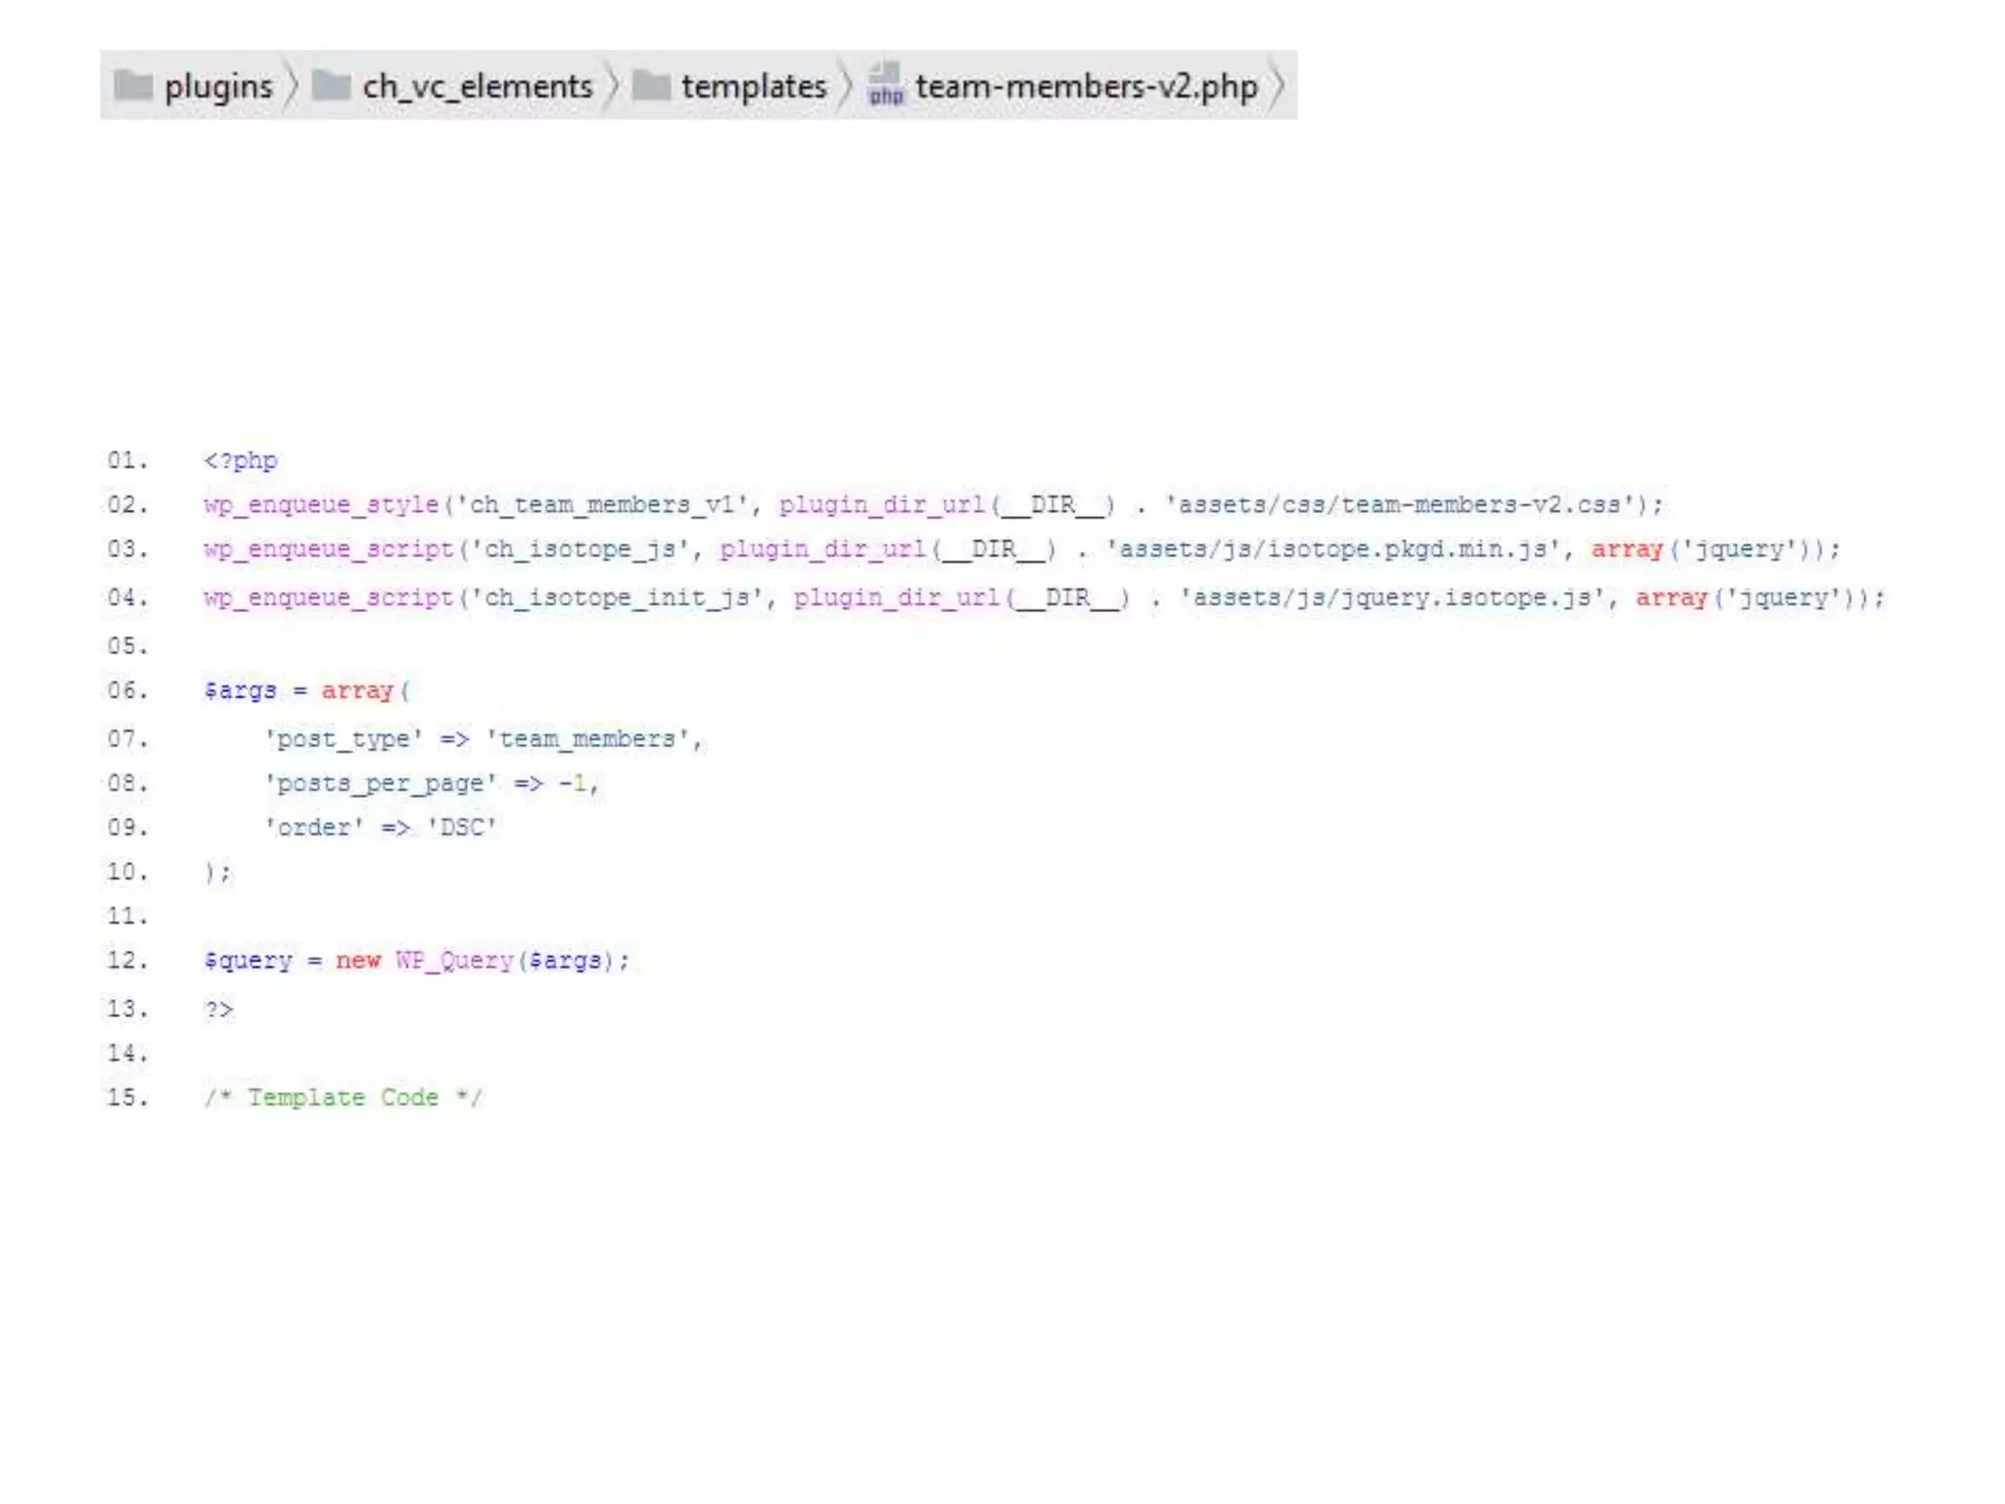Click the 'team_members' string value
The image size is (2005, 1504).
coord(589,739)
